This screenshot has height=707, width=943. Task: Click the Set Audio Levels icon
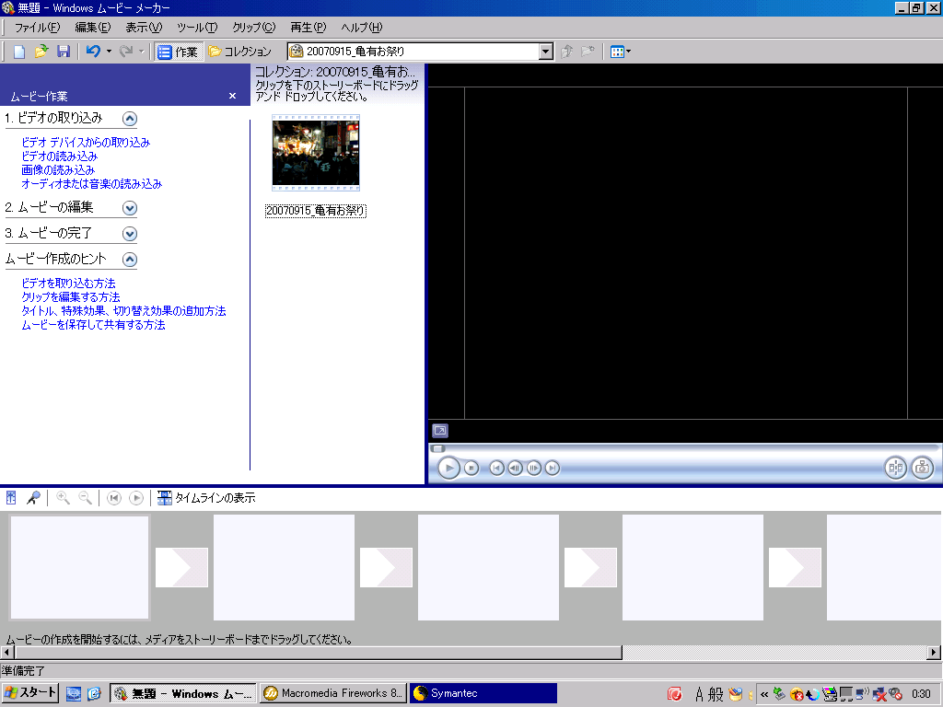[x=12, y=498]
